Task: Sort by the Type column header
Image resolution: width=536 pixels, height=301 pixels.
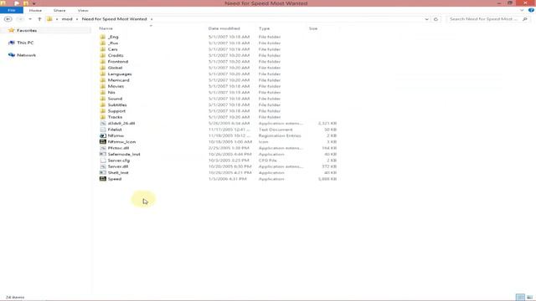Action: click(x=265, y=28)
